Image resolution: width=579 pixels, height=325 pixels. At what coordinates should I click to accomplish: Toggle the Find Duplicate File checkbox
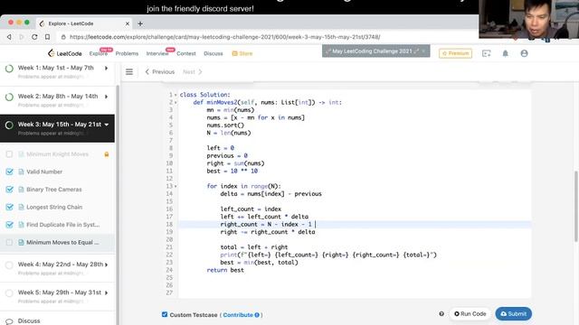[x=10, y=225]
